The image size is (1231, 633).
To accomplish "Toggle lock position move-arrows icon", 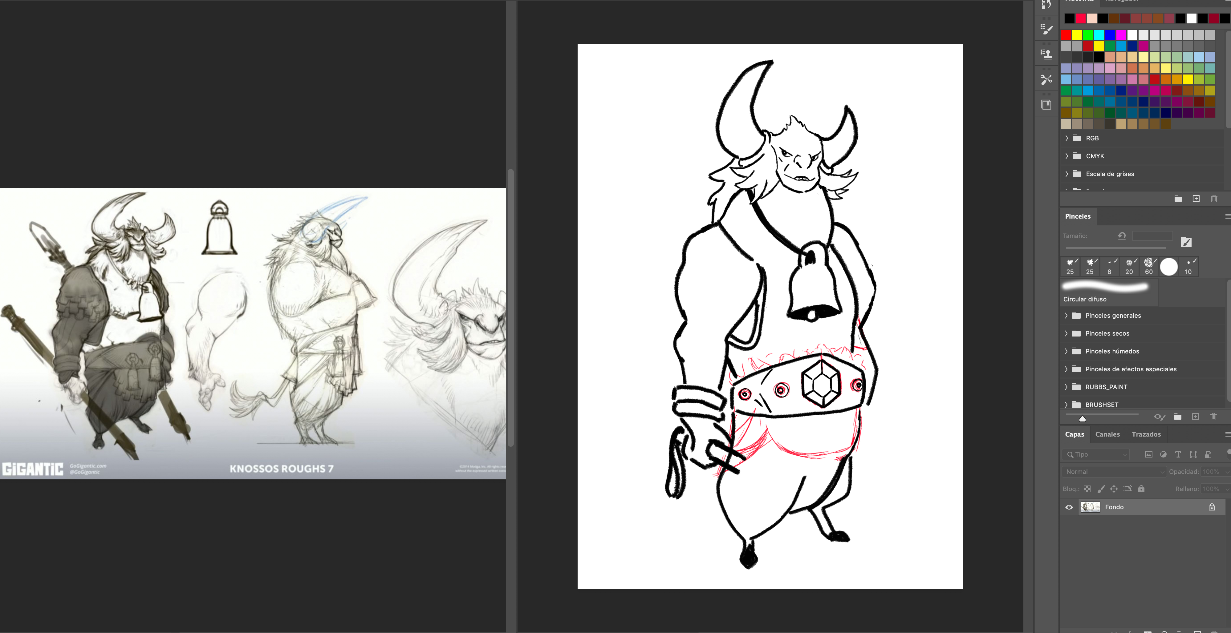I will coord(1114,489).
